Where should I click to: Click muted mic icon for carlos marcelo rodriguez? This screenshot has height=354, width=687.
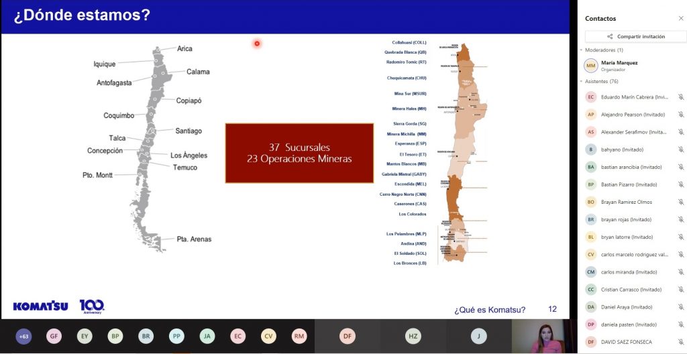[x=681, y=255]
